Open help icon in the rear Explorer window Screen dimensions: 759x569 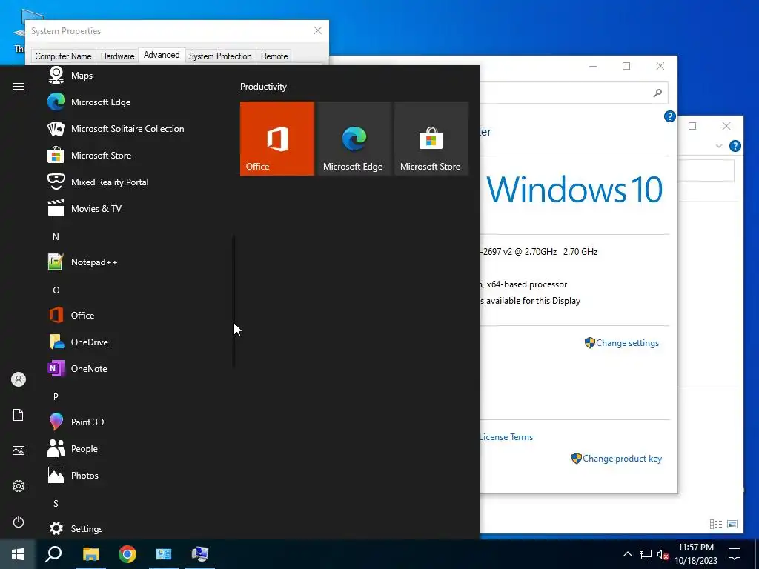click(x=735, y=146)
